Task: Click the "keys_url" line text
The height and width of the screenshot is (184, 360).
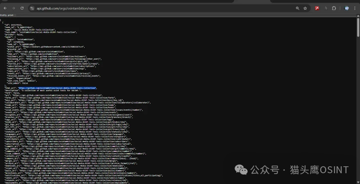Action: [x=64, y=100]
